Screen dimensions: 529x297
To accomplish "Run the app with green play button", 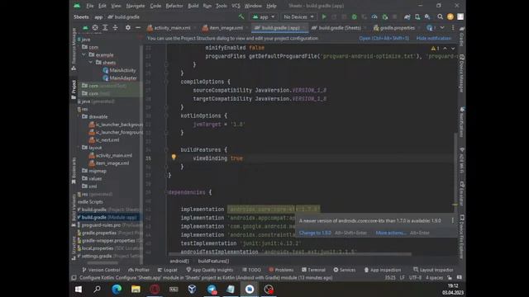I will point(324,16).
